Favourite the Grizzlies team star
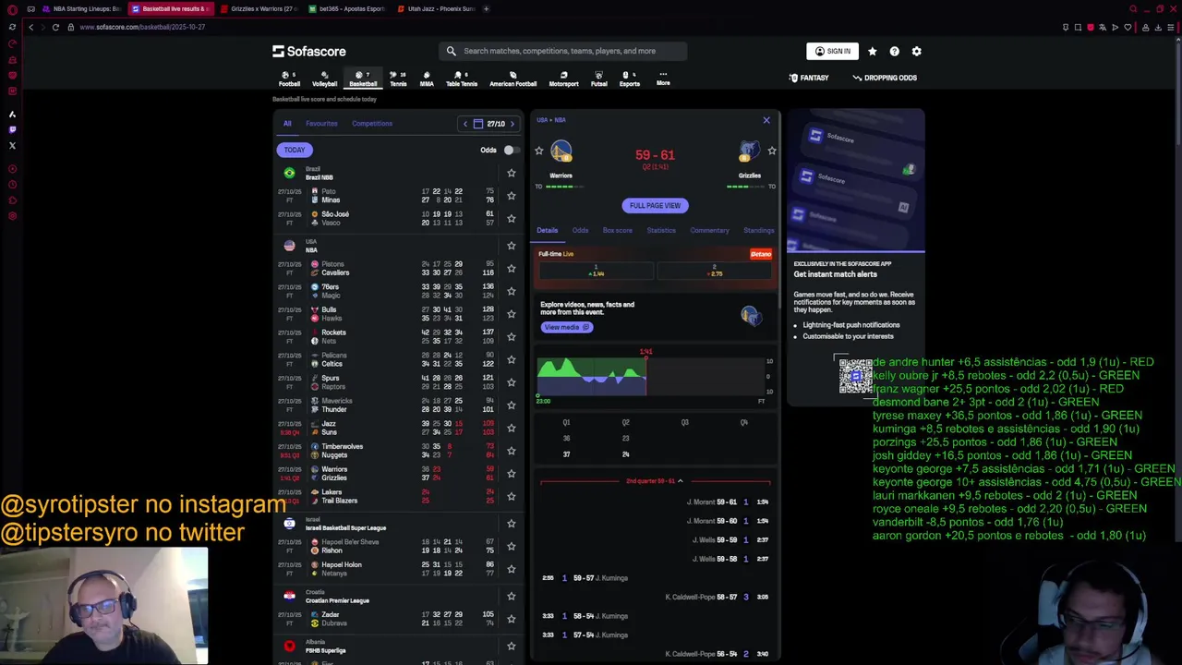 pyautogui.click(x=772, y=151)
